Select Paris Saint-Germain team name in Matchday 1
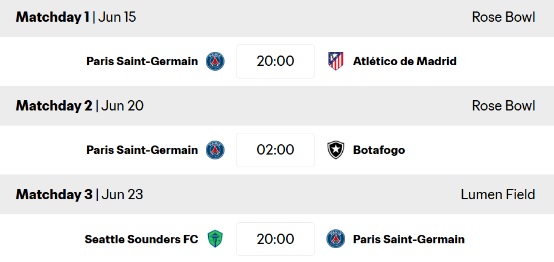This screenshot has height=262, width=554. [x=142, y=61]
